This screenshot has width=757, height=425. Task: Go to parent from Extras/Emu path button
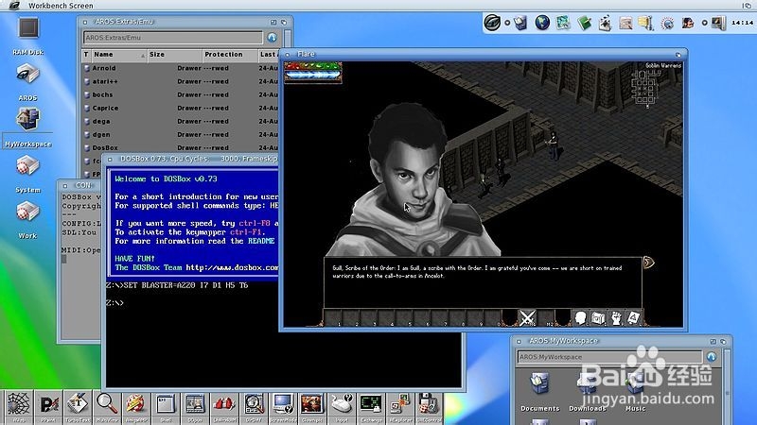point(273,37)
